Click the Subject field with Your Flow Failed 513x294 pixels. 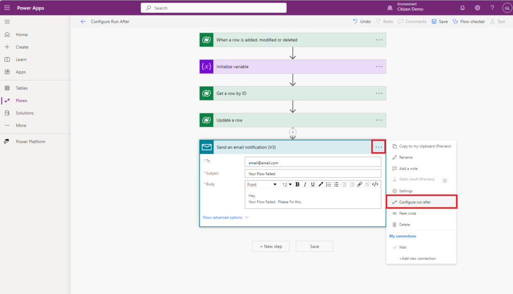tap(313, 173)
